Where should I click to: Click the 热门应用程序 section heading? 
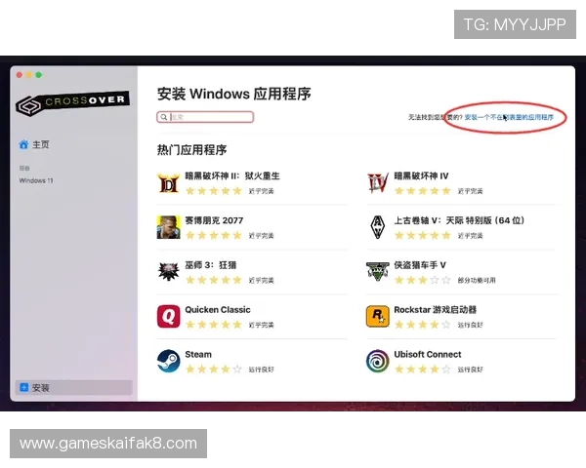click(x=191, y=150)
